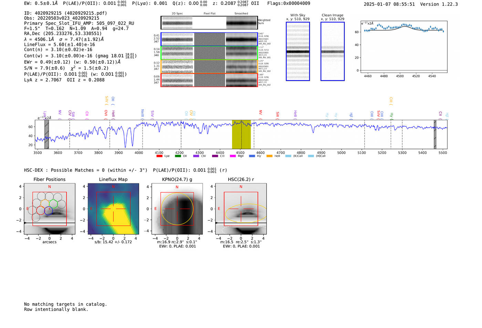The height and width of the screenshot is (328, 482).
Task: Click the (H)CaII legend swatch
Action: click(x=311, y=156)
